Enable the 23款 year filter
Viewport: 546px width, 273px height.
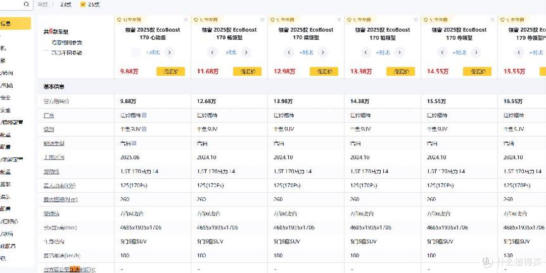tap(65, 4)
